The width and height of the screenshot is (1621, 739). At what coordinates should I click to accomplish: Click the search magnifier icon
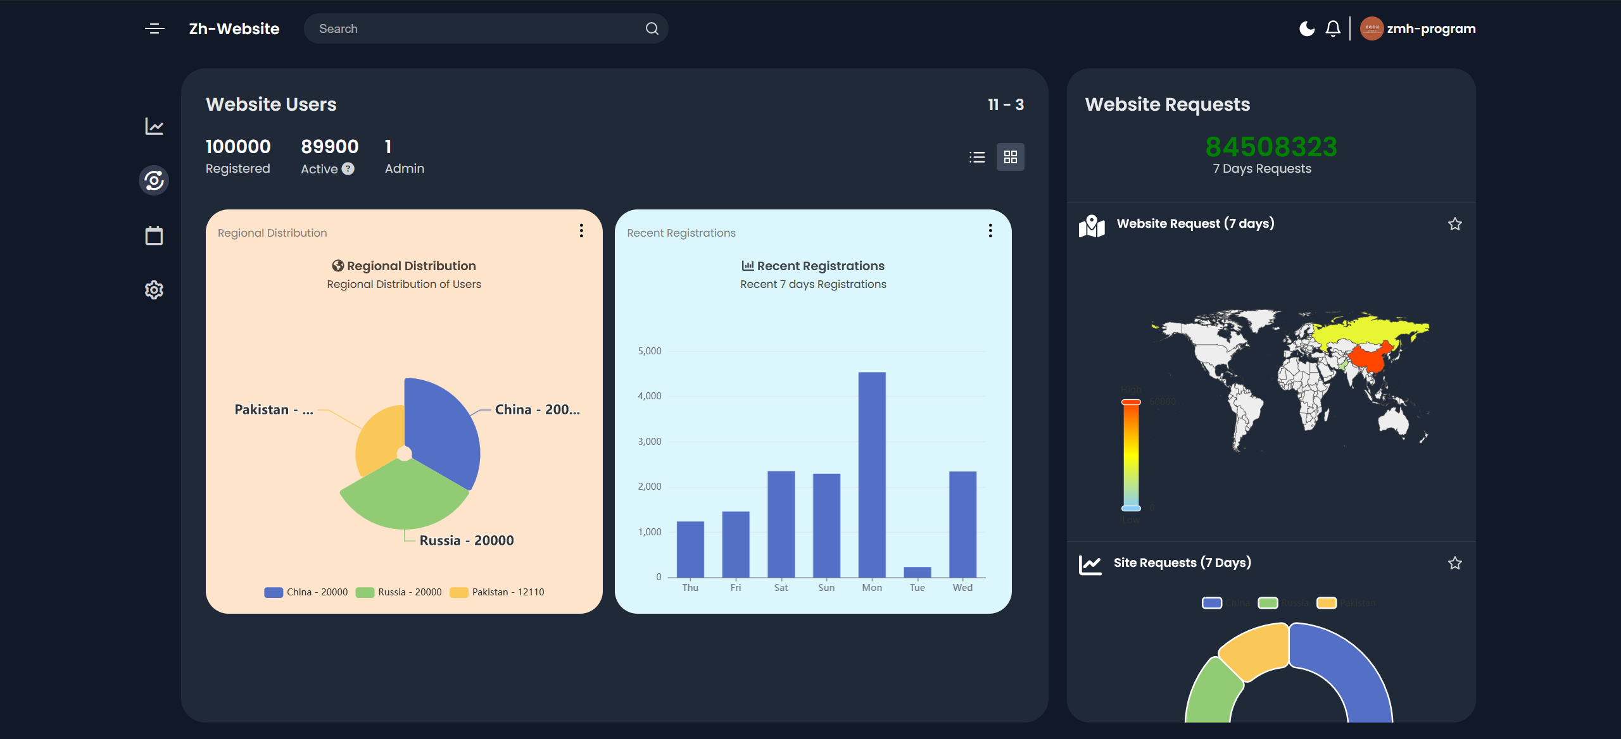[652, 28]
